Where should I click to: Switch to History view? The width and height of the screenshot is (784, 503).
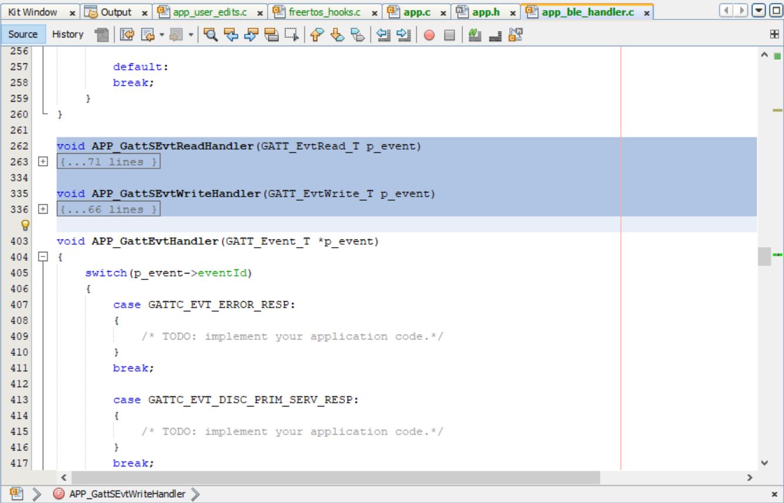(x=68, y=34)
